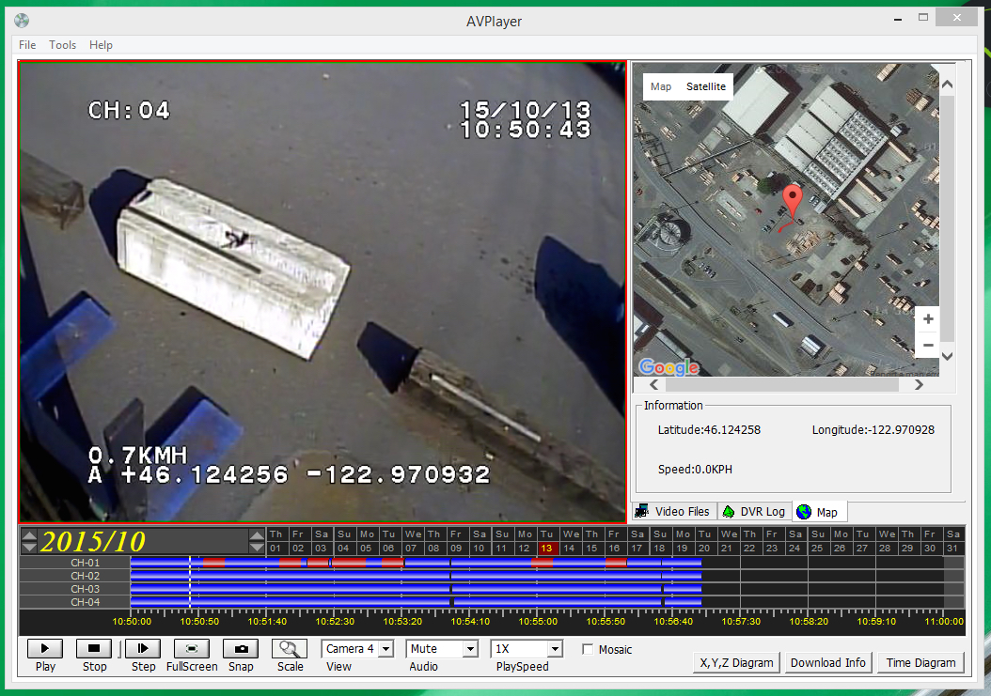The image size is (991, 696).
Task: Switch map to Map view
Action: pyautogui.click(x=661, y=86)
